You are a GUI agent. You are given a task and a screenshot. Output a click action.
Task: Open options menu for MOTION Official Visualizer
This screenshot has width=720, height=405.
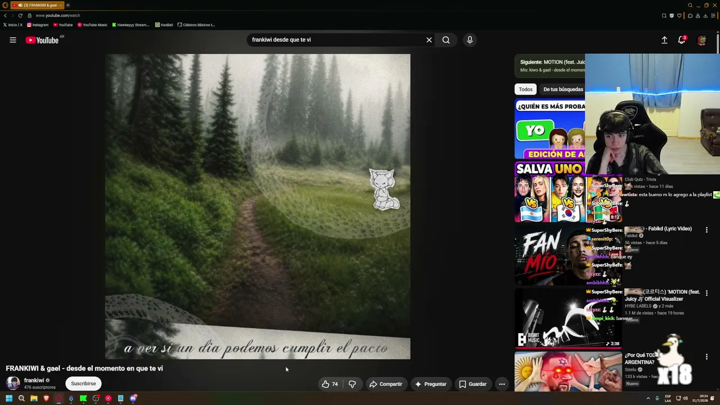click(706, 293)
